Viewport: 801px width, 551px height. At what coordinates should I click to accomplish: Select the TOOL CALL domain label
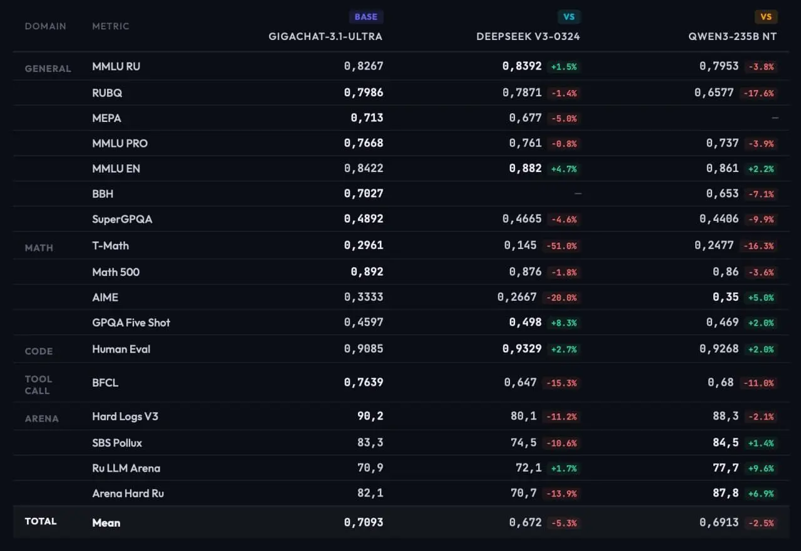[39, 385]
